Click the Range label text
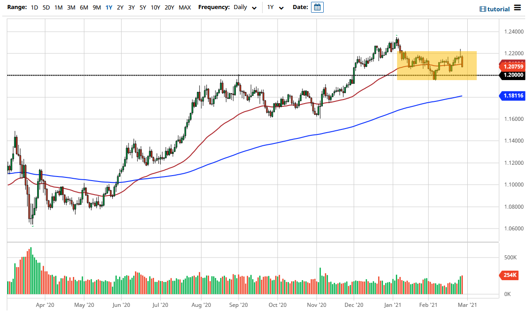Viewport: 527px width, 315px height. click(17, 7)
